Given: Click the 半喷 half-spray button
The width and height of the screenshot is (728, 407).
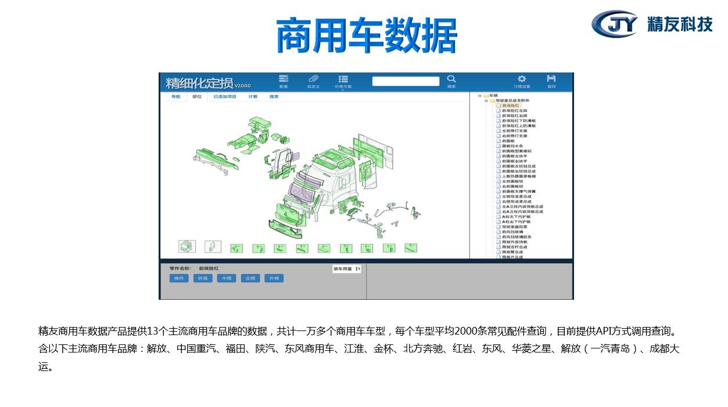Looking at the screenshot, I should [x=227, y=278].
